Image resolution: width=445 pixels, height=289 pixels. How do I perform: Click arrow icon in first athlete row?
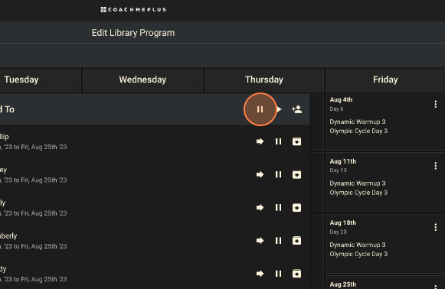(260, 141)
